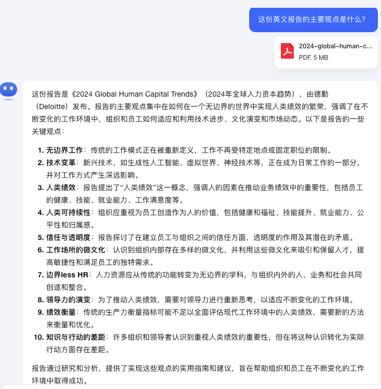The width and height of the screenshot is (381, 389).
Task: Click the blue question message bubble
Action: click(x=314, y=20)
